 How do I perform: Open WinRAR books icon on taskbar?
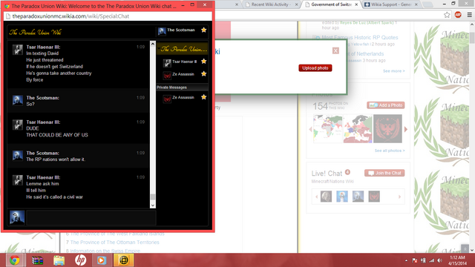(x=37, y=260)
